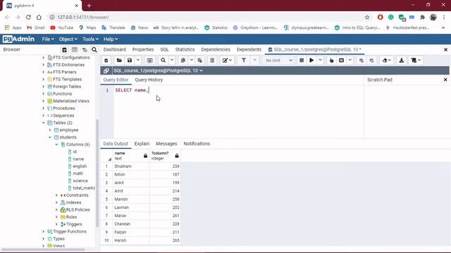Click the Rollback toolbar icon
Viewport: 451px width, 253px height.
(x=371, y=60)
